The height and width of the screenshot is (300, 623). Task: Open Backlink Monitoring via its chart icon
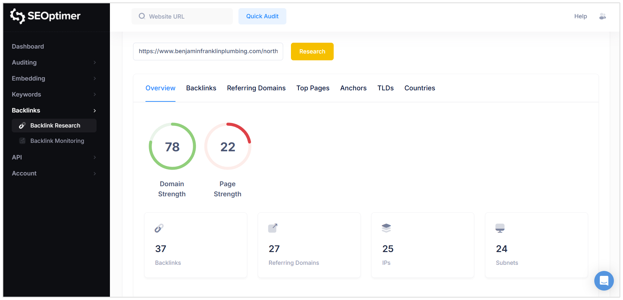pyautogui.click(x=22, y=141)
